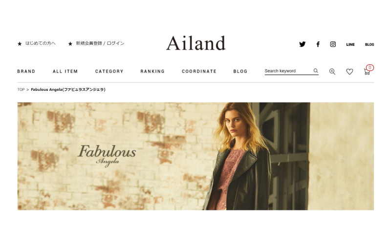Select BLOG in the main navigation bar
The height and width of the screenshot is (244, 391).
240,71
